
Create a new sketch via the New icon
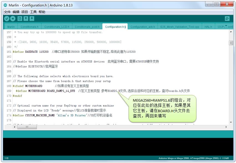19,18
